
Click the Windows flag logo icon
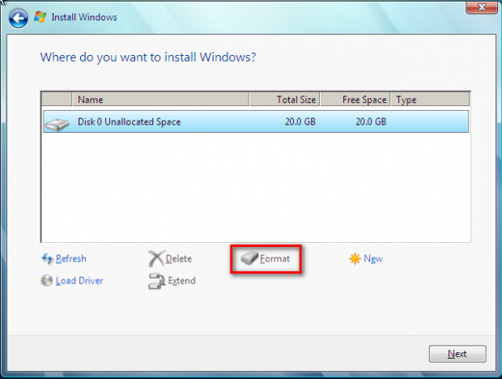pos(40,17)
